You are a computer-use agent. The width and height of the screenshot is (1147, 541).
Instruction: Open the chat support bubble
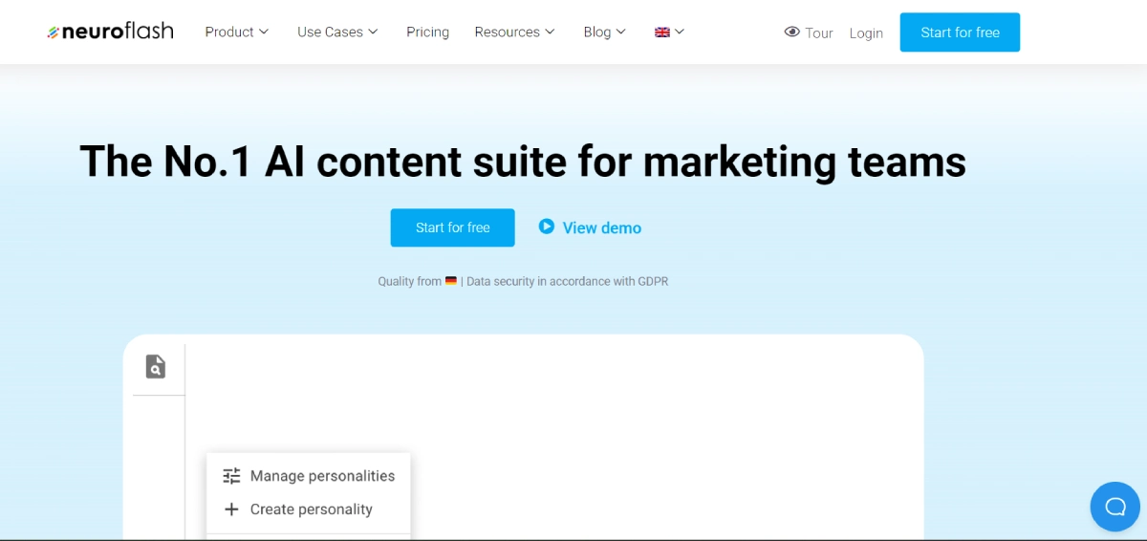point(1115,507)
